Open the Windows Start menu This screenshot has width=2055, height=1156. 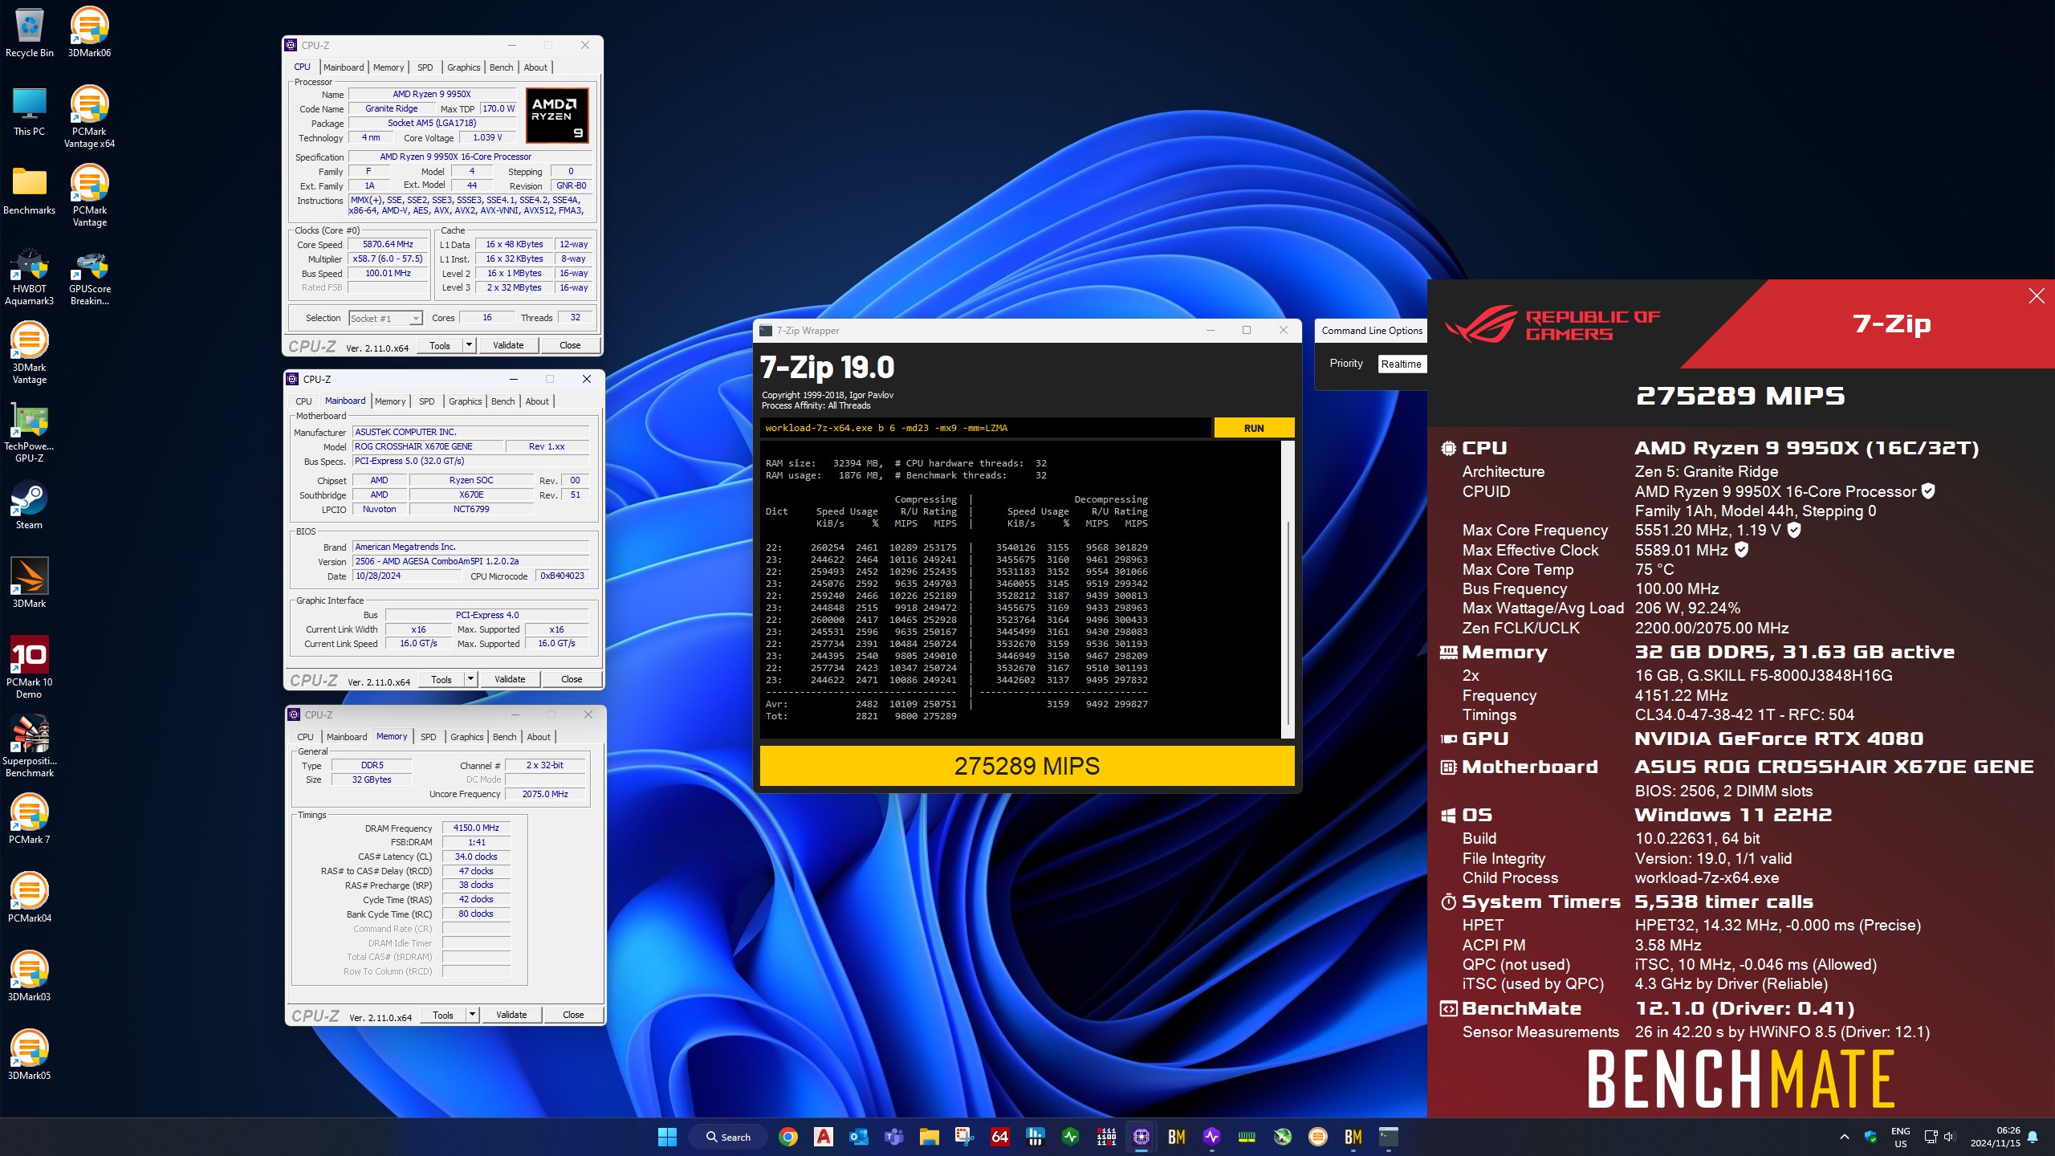pos(668,1137)
